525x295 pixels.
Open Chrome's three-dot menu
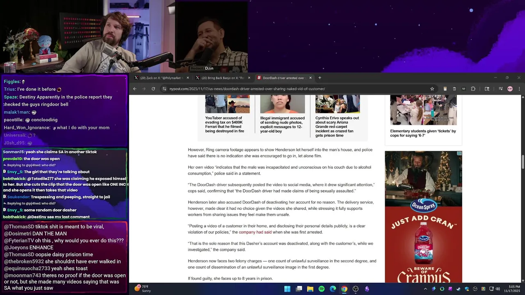tap(519, 89)
